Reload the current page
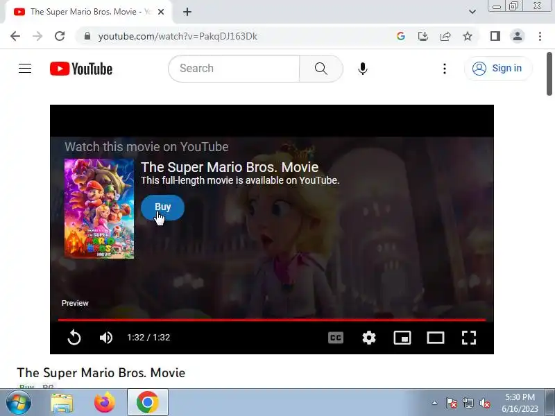This screenshot has height=416, width=555. point(60,36)
